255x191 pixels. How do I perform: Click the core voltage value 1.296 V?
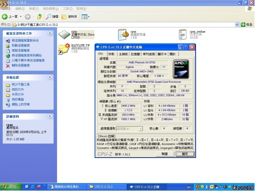point(159,76)
